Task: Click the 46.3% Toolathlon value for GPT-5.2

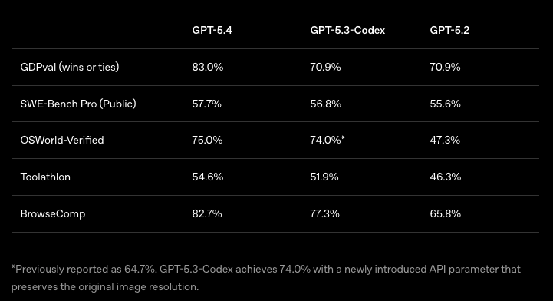Action: point(446,177)
